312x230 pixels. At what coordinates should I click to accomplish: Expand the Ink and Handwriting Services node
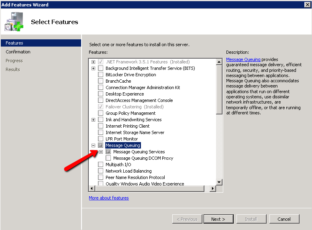(x=94, y=120)
